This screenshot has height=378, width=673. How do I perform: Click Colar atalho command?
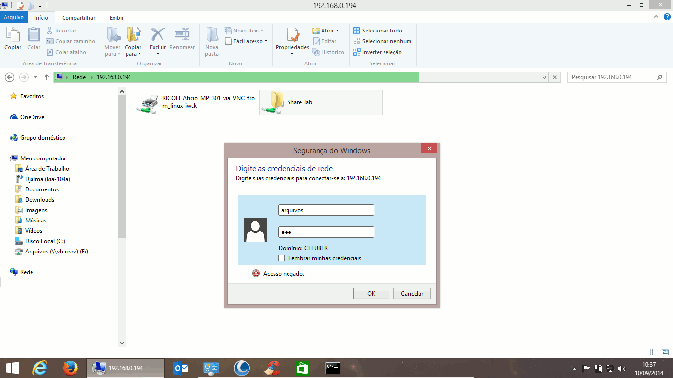(x=66, y=52)
